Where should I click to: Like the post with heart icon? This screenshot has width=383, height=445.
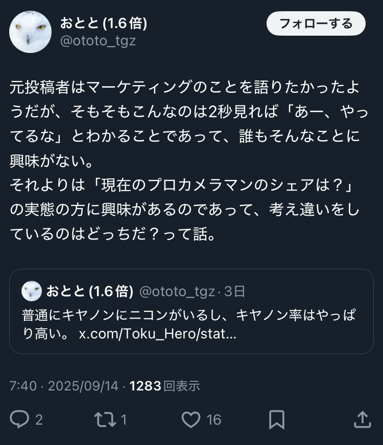click(x=191, y=420)
